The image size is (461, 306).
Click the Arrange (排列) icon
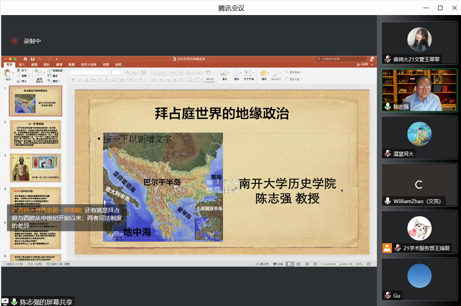tap(264, 73)
